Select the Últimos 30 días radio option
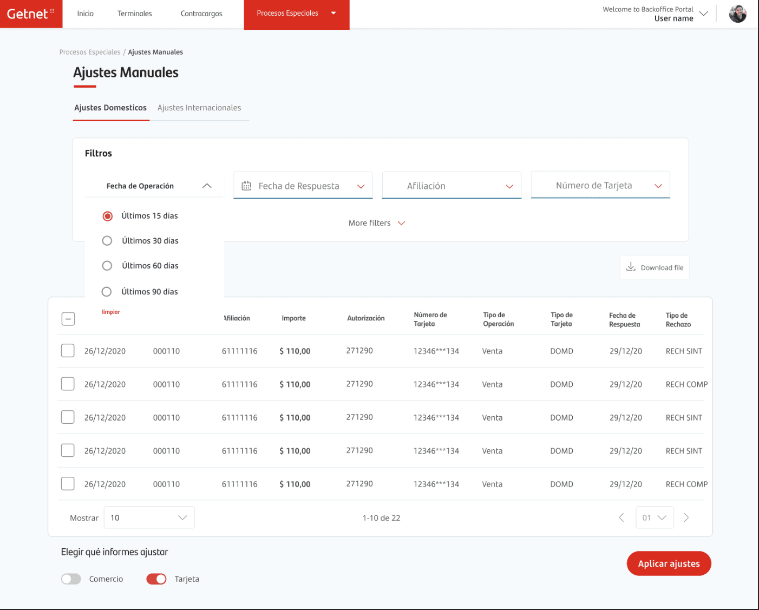759x610 pixels. [107, 240]
